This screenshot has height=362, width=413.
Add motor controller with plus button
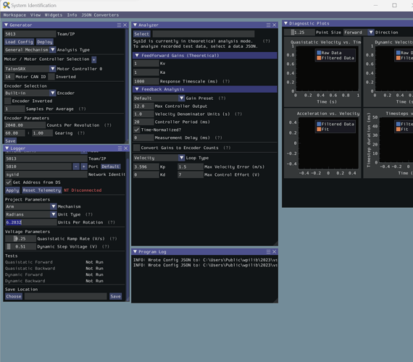pos(93,59)
